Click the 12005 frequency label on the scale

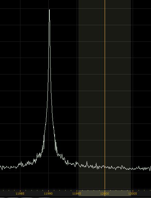pyautogui.click(x=133, y=194)
